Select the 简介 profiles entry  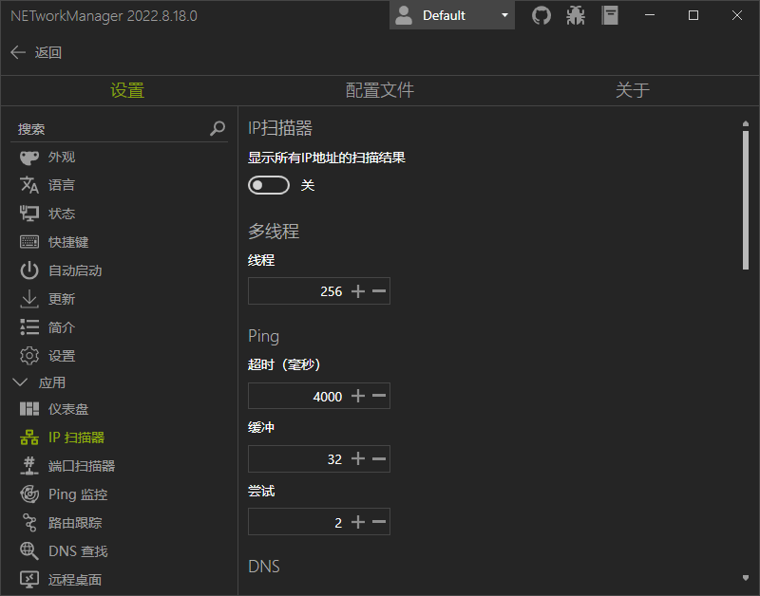click(47, 327)
